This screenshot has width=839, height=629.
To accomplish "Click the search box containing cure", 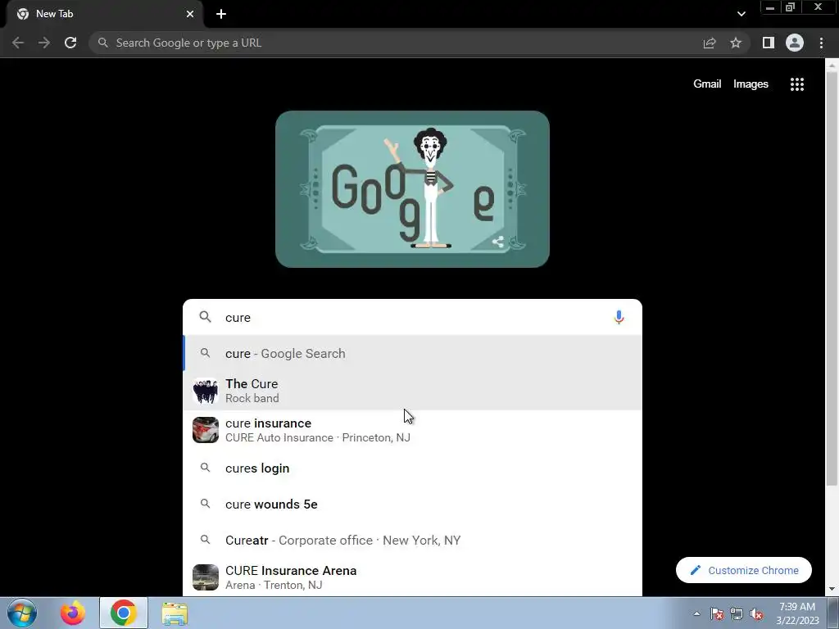I will point(413,317).
